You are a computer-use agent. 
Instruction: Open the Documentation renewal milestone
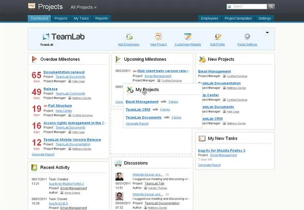[64, 72]
